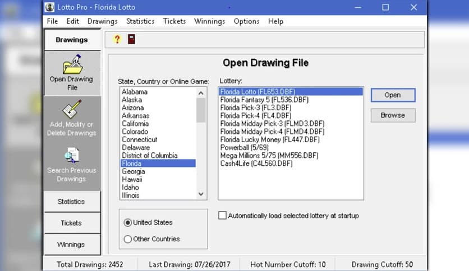Select the United States radio button

pyautogui.click(x=128, y=223)
